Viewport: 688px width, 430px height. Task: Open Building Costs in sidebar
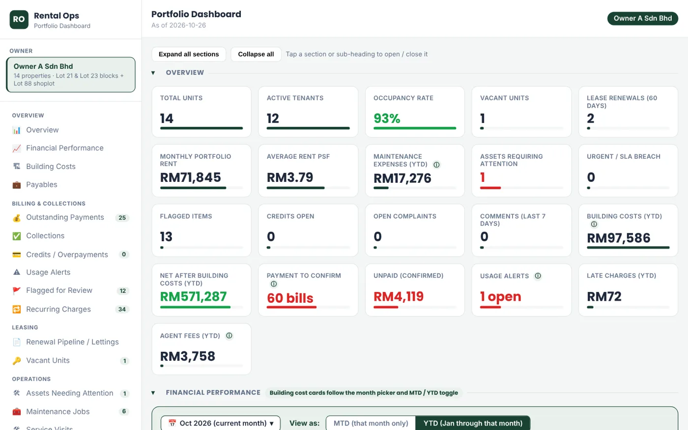coord(71,167)
